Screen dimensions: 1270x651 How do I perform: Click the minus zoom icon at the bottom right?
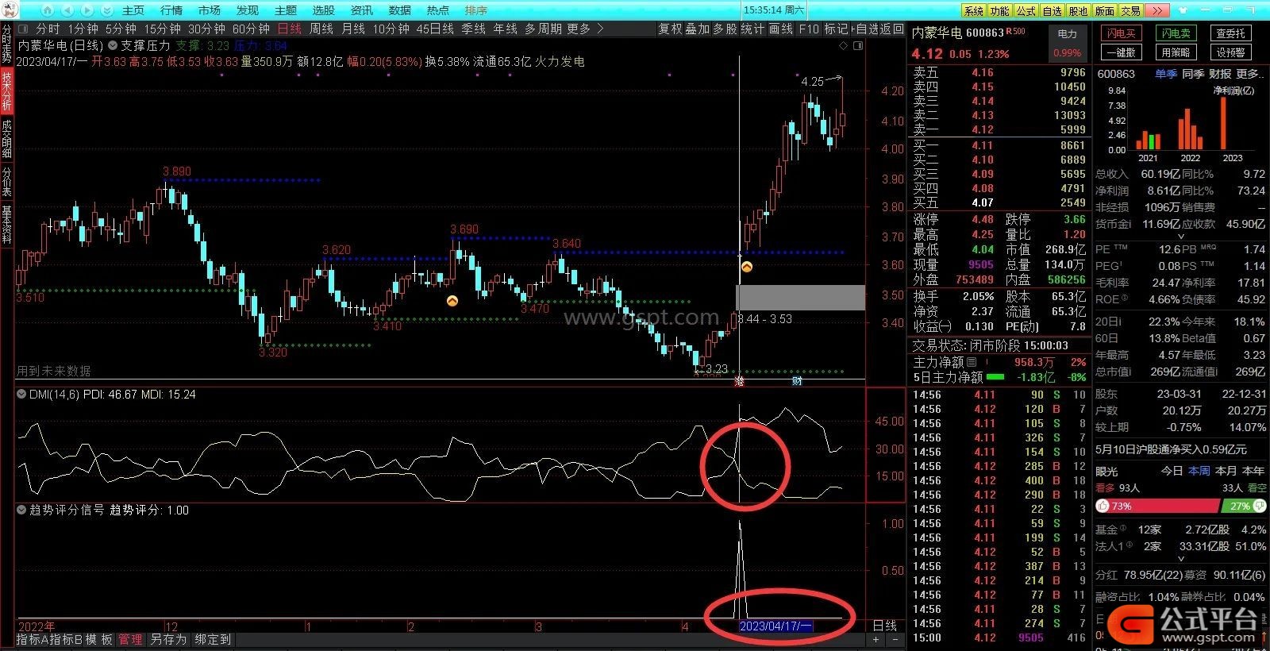(895, 639)
